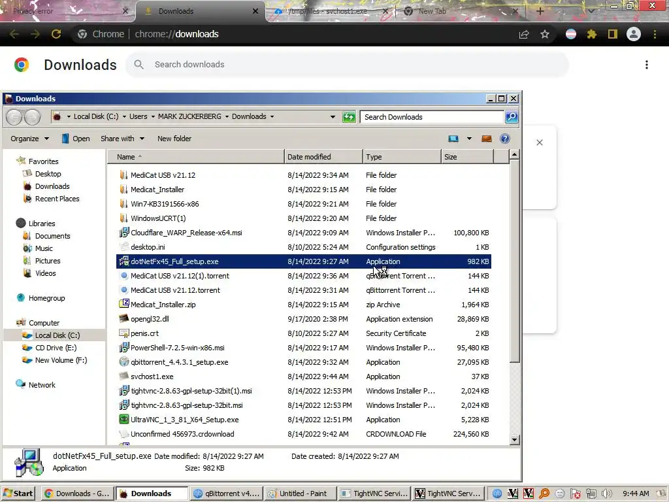Image resolution: width=669 pixels, height=502 pixels.
Task: Expand the Share with dropdown
Action: [122, 139]
